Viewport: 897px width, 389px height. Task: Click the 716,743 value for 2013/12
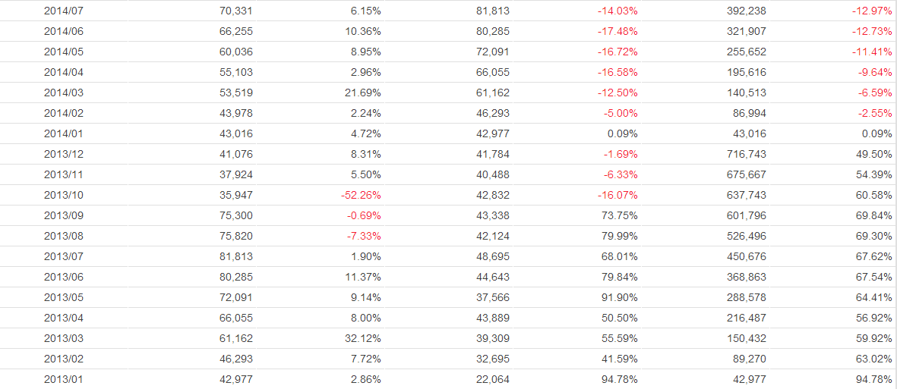coord(747,154)
